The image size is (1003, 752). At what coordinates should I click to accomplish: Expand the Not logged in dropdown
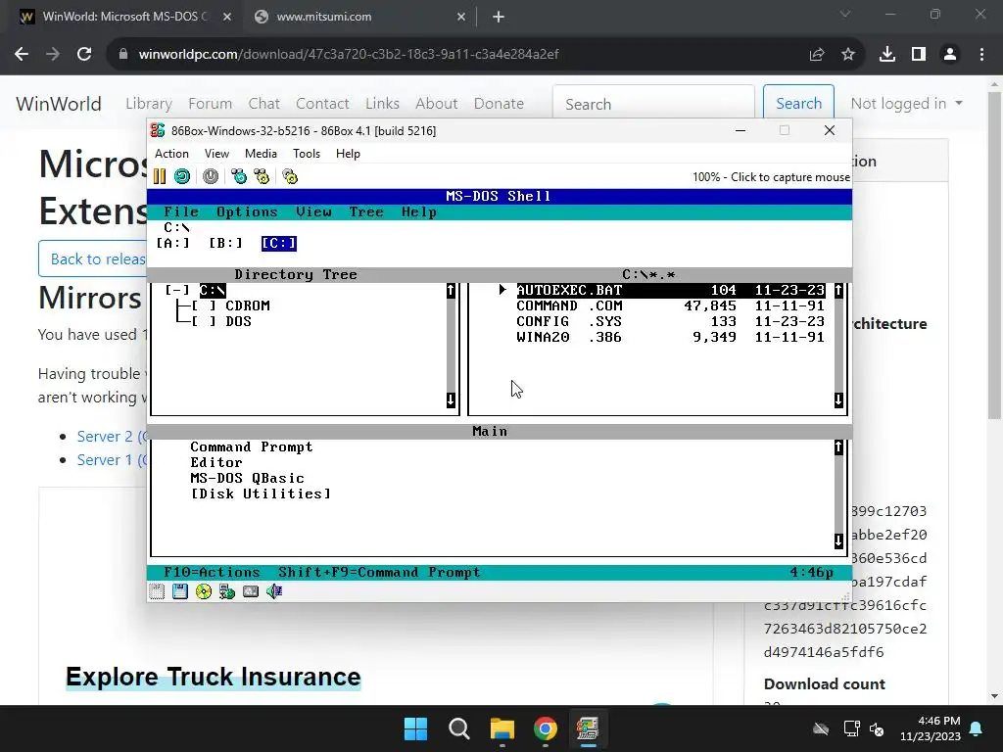[x=906, y=104]
